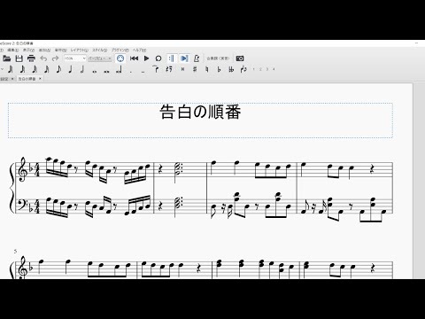Viewport: 425px width, 319px height.
Task: Toggle the concert pitch button
Action: point(218,58)
